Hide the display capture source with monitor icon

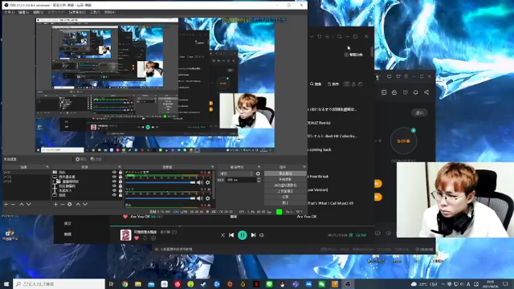click(x=114, y=177)
